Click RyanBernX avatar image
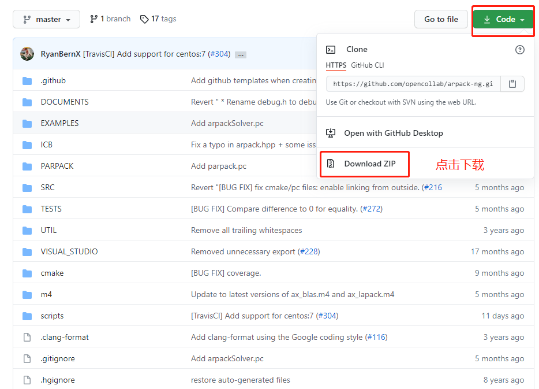This screenshot has width=539, height=389. coord(27,54)
